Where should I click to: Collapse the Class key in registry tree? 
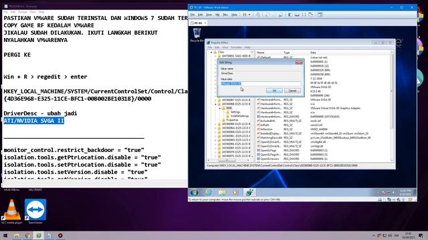[x=211, y=52]
